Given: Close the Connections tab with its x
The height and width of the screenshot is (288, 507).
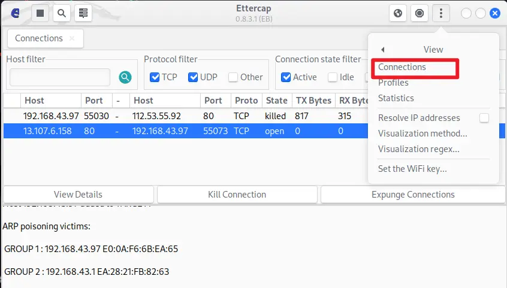Looking at the screenshot, I should coord(72,38).
